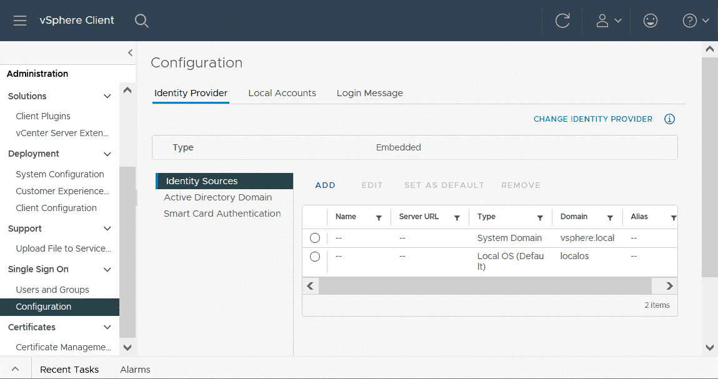Click the table horizontal scrollbar right arrow
The height and width of the screenshot is (379, 718).
pyautogui.click(x=669, y=286)
